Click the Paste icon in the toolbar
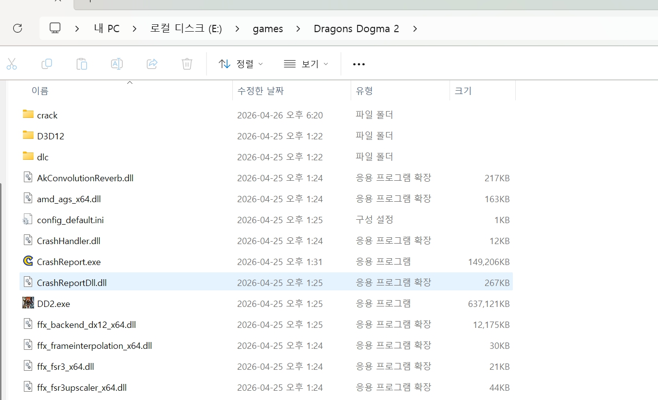 [81, 64]
